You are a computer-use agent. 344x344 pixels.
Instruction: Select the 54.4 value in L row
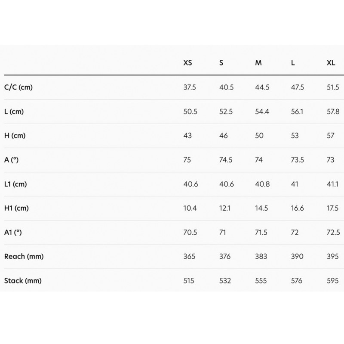tap(262, 111)
